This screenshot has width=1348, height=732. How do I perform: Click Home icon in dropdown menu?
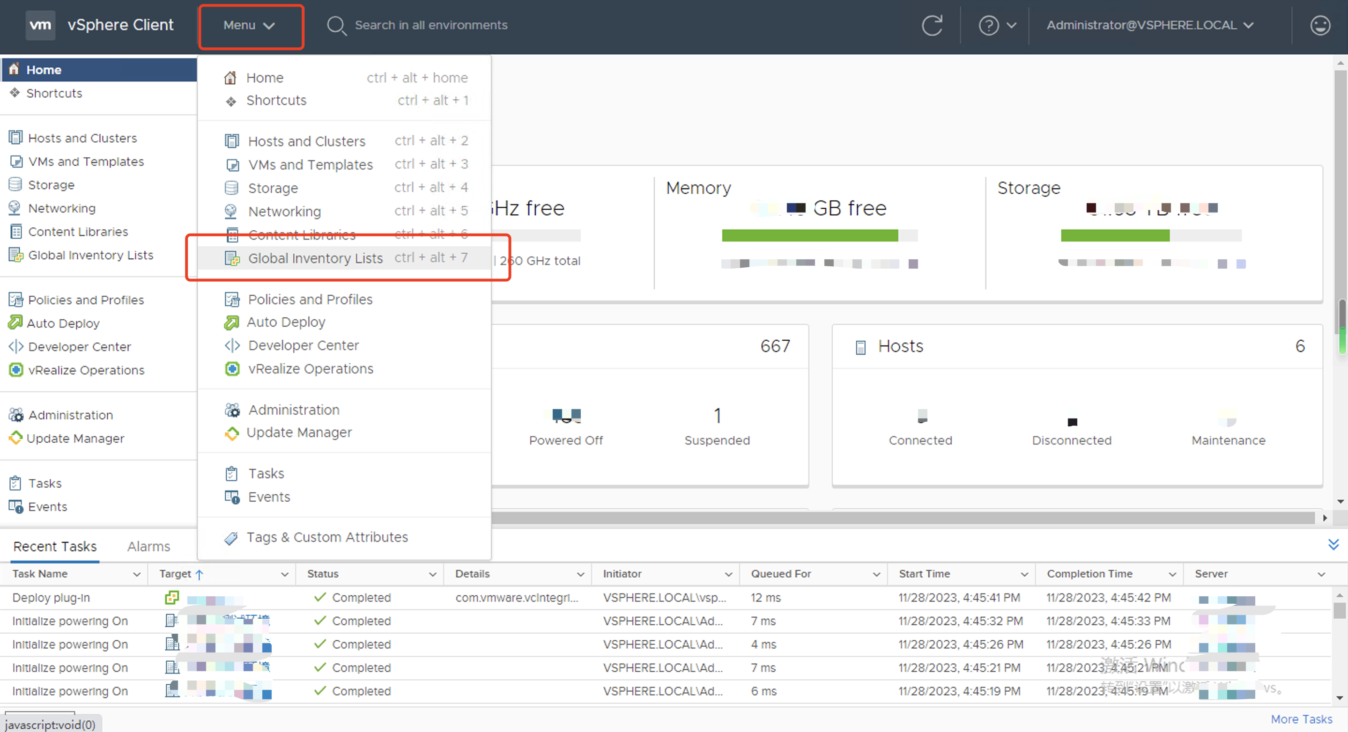pos(230,78)
